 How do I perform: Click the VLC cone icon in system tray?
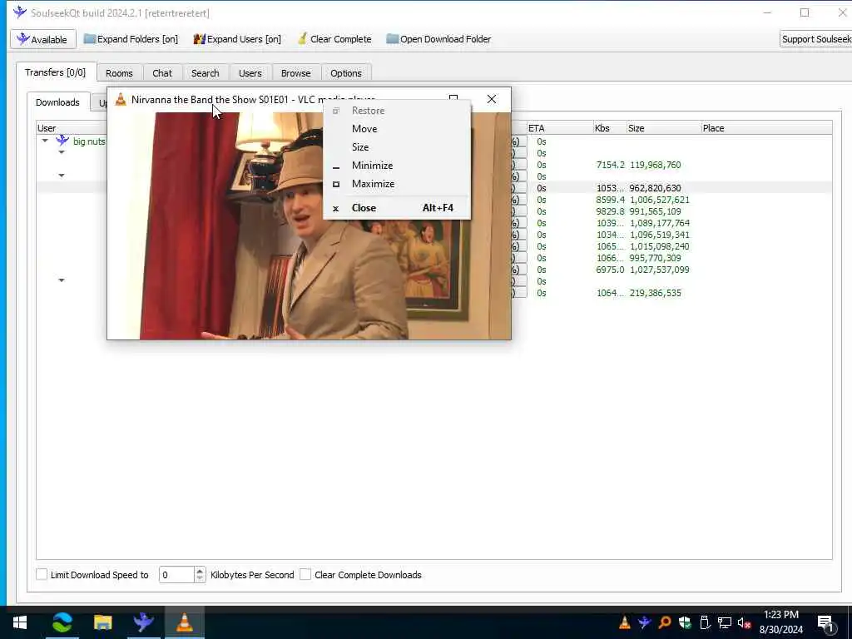[x=625, y=622]
